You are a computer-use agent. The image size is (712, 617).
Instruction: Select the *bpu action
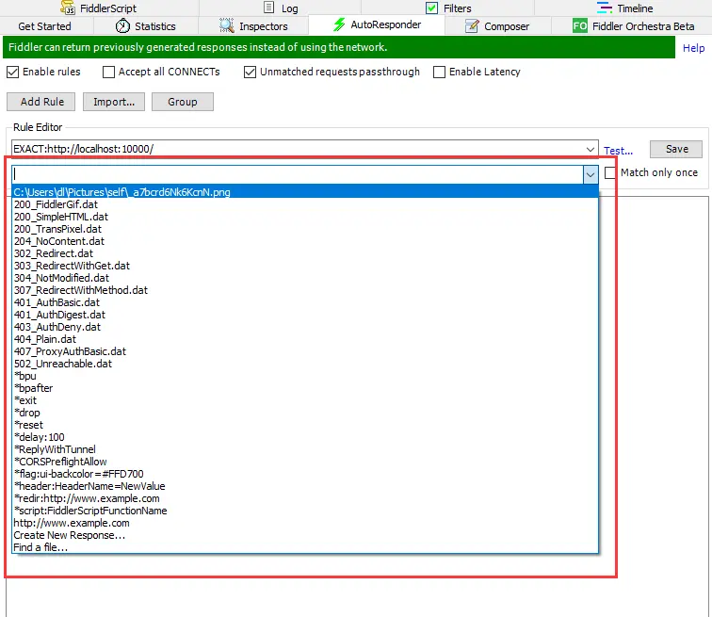click(305, 376)
